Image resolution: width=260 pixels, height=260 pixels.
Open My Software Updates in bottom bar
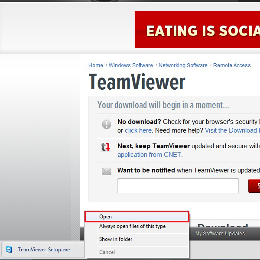tap(220, 234)
